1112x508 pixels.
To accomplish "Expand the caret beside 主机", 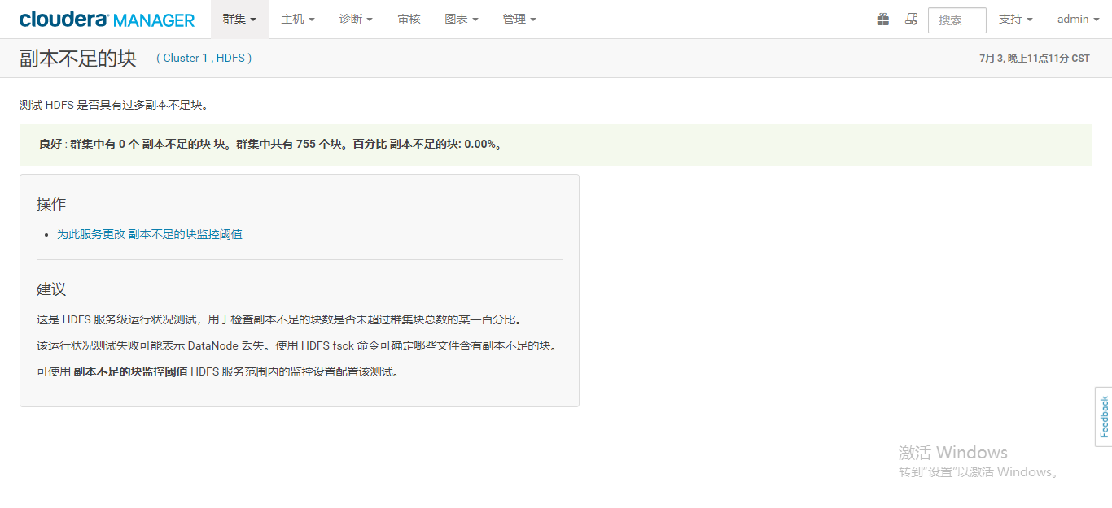I will pyautogui.click(x=310, y=19).
